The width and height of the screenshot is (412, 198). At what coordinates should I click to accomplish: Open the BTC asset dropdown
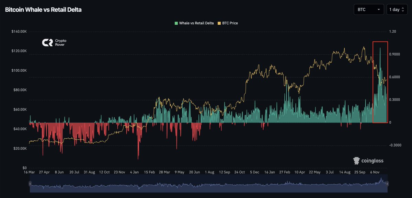coord(369,10)
